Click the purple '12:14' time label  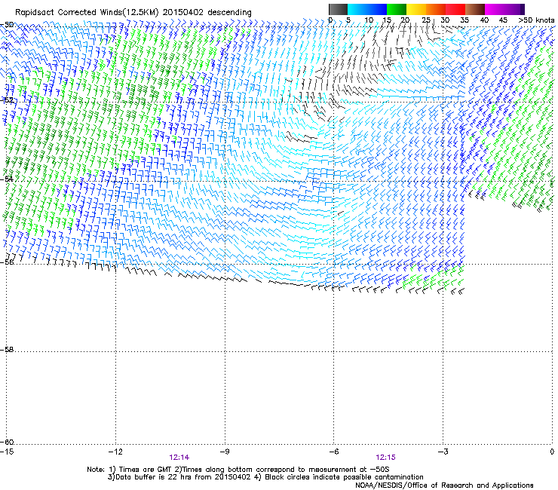tap(179, 458)
